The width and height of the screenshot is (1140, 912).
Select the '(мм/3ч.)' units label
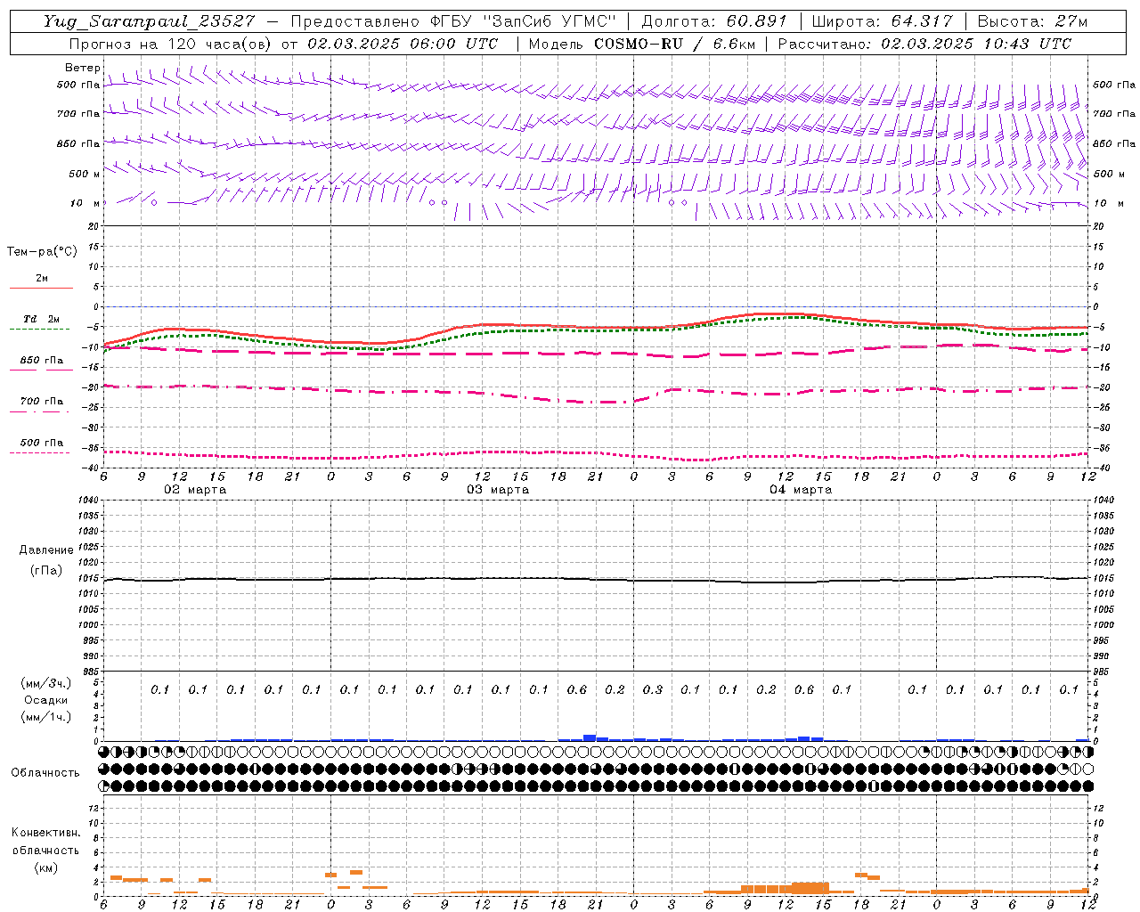(x=45, y=683)
